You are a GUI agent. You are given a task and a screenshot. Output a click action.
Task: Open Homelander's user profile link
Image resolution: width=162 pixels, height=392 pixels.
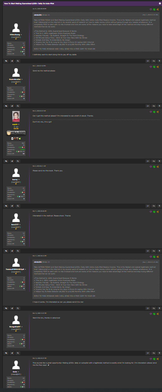[x=15, y=79]
